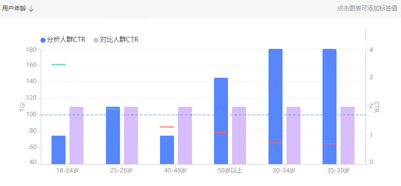
Task: Click the red TGI marker on 30-34岁 bar
Action: tap(275, 143)
